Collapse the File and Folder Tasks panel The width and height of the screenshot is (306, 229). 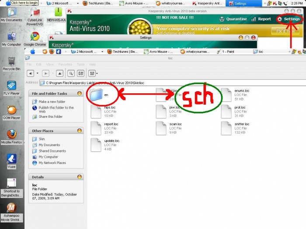coord(80,93)
